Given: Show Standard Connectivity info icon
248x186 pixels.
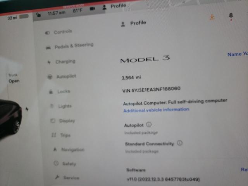Looking at the screenshot, I should coord(179,143).
